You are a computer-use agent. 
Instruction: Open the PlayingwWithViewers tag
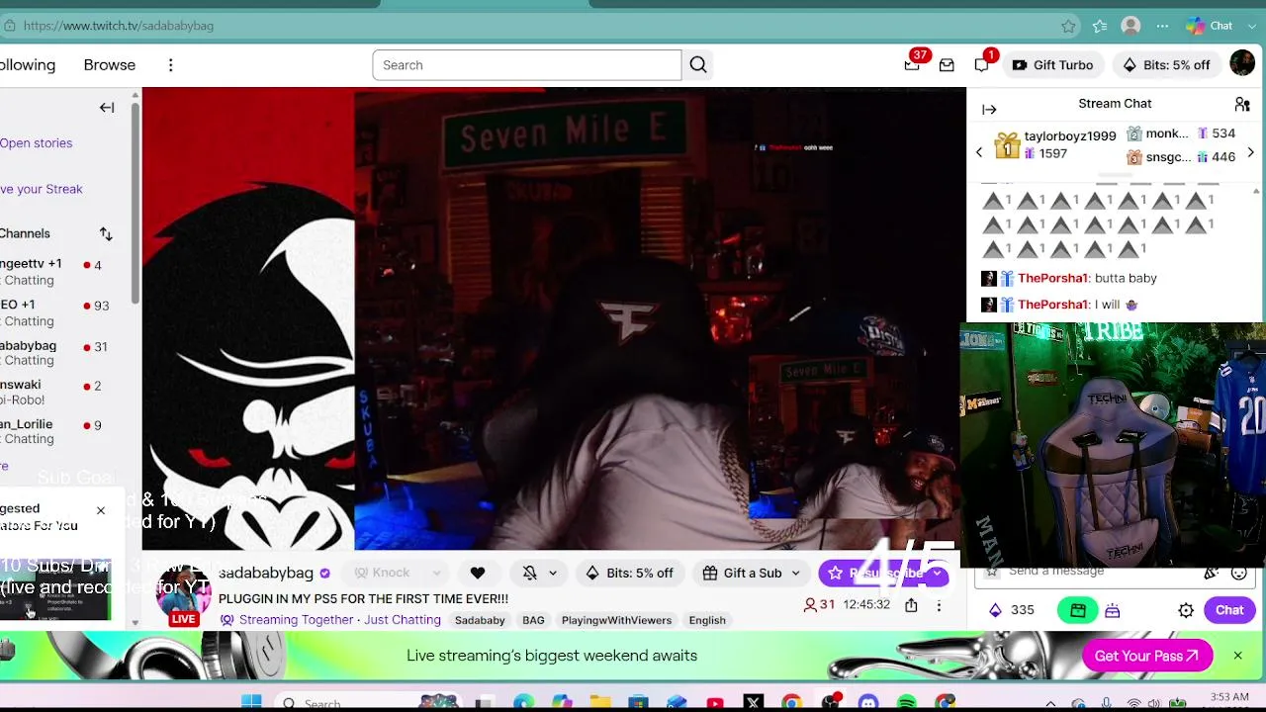tap(616, 620)
